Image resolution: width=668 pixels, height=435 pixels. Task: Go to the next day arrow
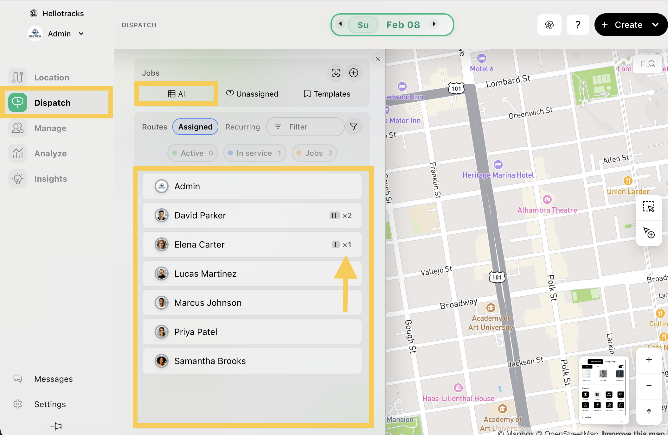[x=434, y=24]
